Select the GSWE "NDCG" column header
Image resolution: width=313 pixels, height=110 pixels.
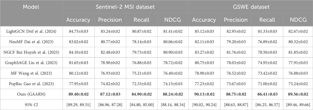[x=298, y=20]
